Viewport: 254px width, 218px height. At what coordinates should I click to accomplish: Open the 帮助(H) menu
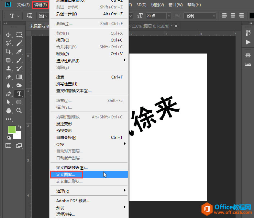(x=194, y=5)
